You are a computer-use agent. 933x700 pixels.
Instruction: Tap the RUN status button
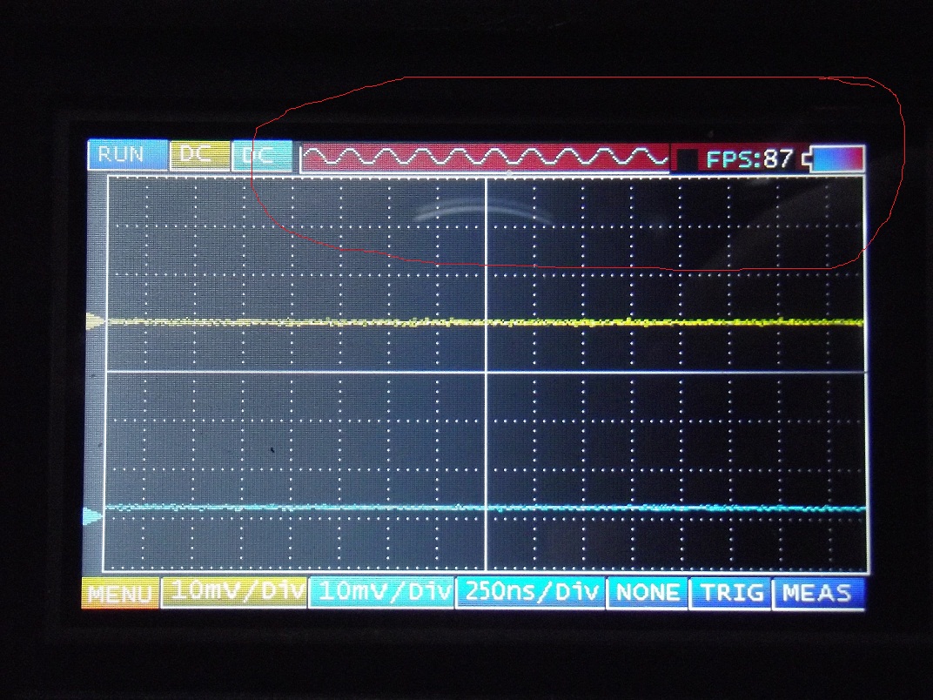[127, 155]
